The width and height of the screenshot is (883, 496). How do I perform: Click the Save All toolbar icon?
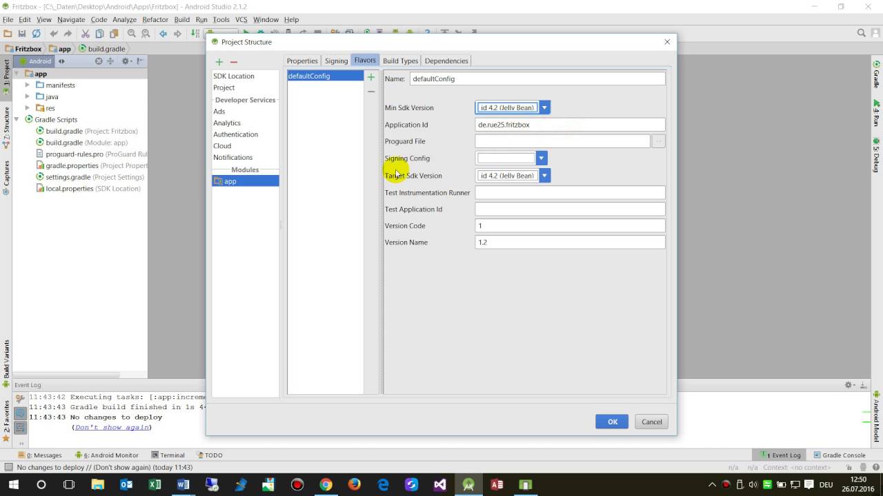(x=22, y=33)
